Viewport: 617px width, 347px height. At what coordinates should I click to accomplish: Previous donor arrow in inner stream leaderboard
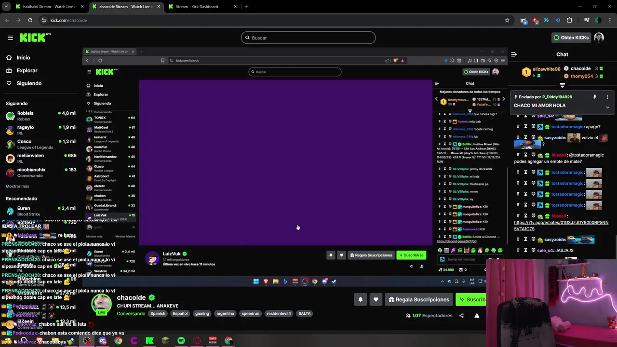(x=437, y=99)
